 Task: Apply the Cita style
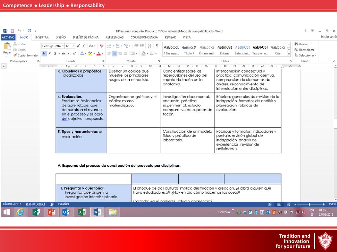tap(278, 50)
